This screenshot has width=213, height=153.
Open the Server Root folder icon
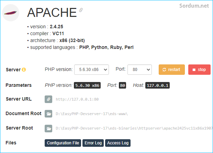pyautogui.click(x=48, y=128)
